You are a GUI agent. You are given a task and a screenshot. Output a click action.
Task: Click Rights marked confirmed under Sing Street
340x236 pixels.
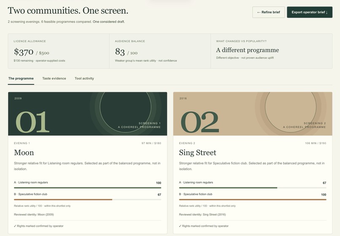(204, 226)
